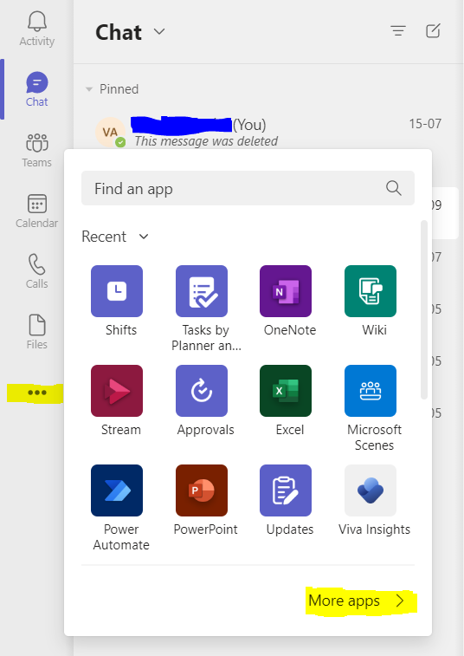Start a new chat with compose icon

pyautogui.click(x=433, y=31)
